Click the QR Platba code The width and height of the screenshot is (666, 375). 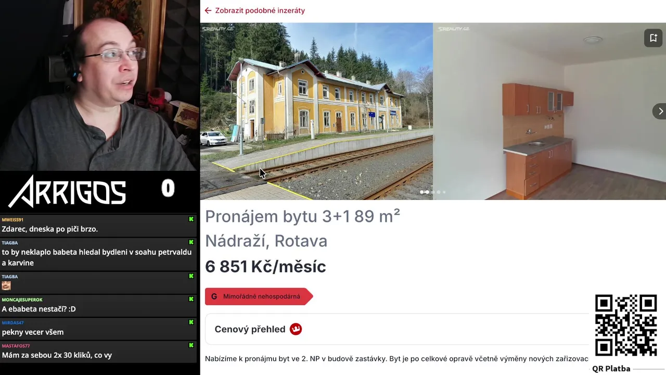626,326
